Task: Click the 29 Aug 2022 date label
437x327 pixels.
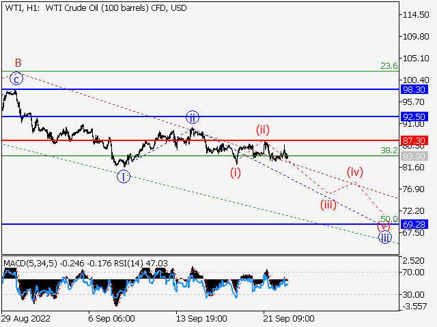Action: (x=25, y=319)
